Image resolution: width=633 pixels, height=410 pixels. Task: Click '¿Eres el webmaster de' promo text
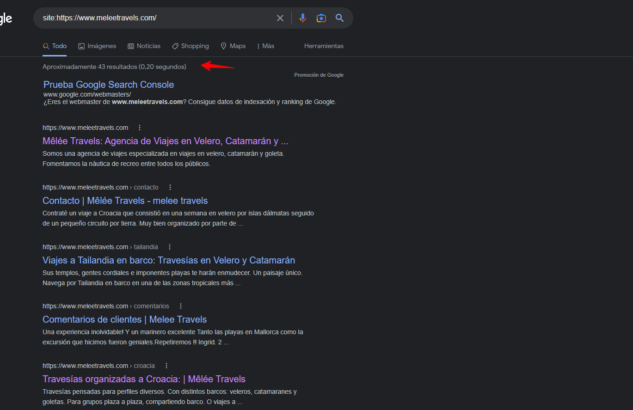[x=190, y=102]
